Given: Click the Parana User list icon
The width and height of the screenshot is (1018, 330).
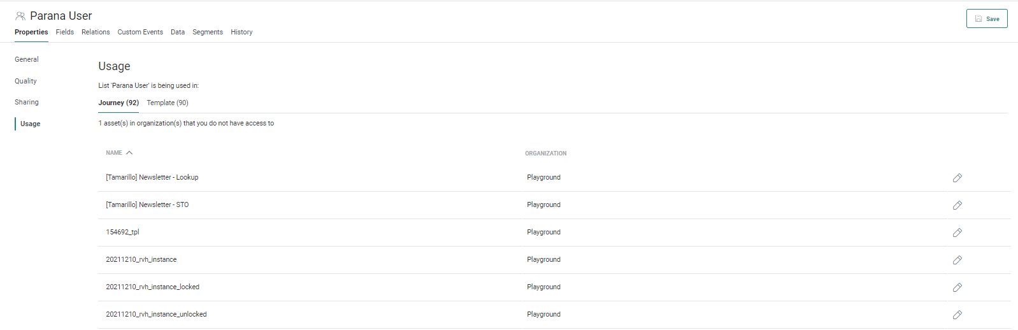Looking at the screenshot, I should 20,16.
